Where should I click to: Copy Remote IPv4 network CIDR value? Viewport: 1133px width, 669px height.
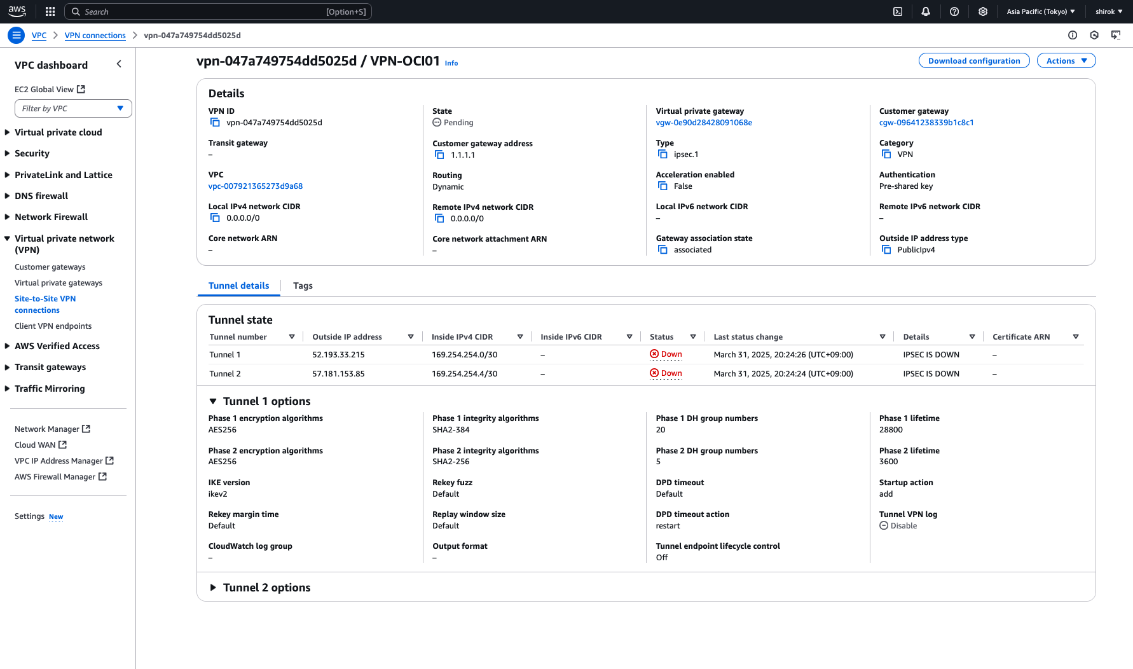pyautogui.click(x=439, y=219)
